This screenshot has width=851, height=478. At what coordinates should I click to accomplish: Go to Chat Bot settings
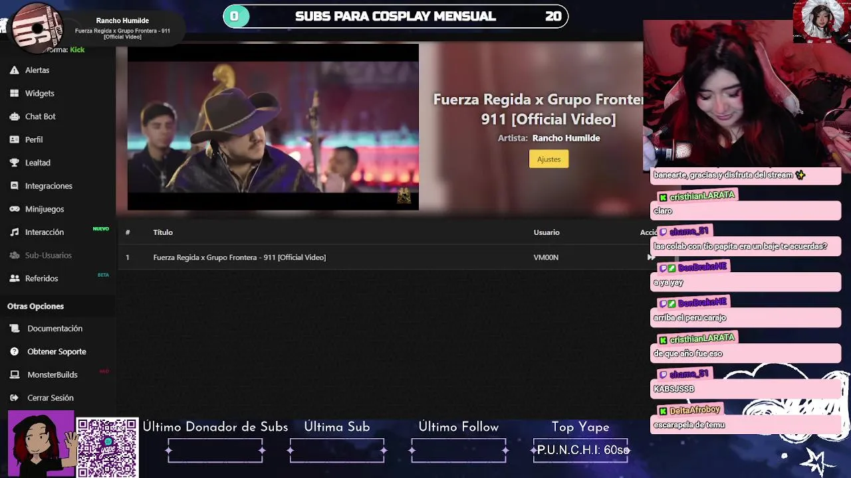pos(41,116)
